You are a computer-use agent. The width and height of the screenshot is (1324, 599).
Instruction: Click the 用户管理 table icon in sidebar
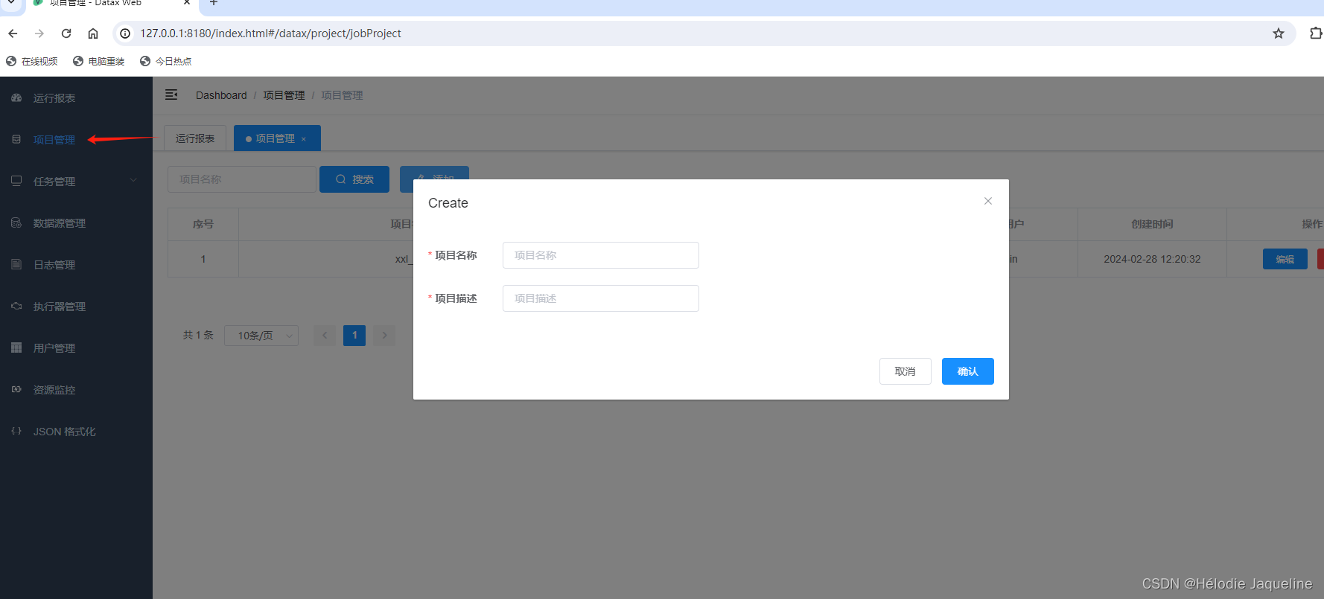16,347
